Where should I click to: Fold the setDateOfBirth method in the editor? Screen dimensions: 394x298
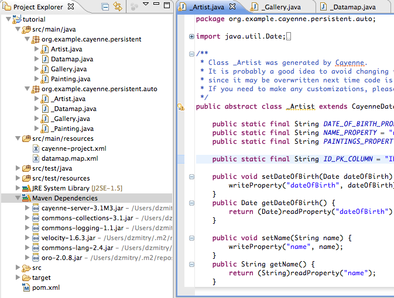192,176
